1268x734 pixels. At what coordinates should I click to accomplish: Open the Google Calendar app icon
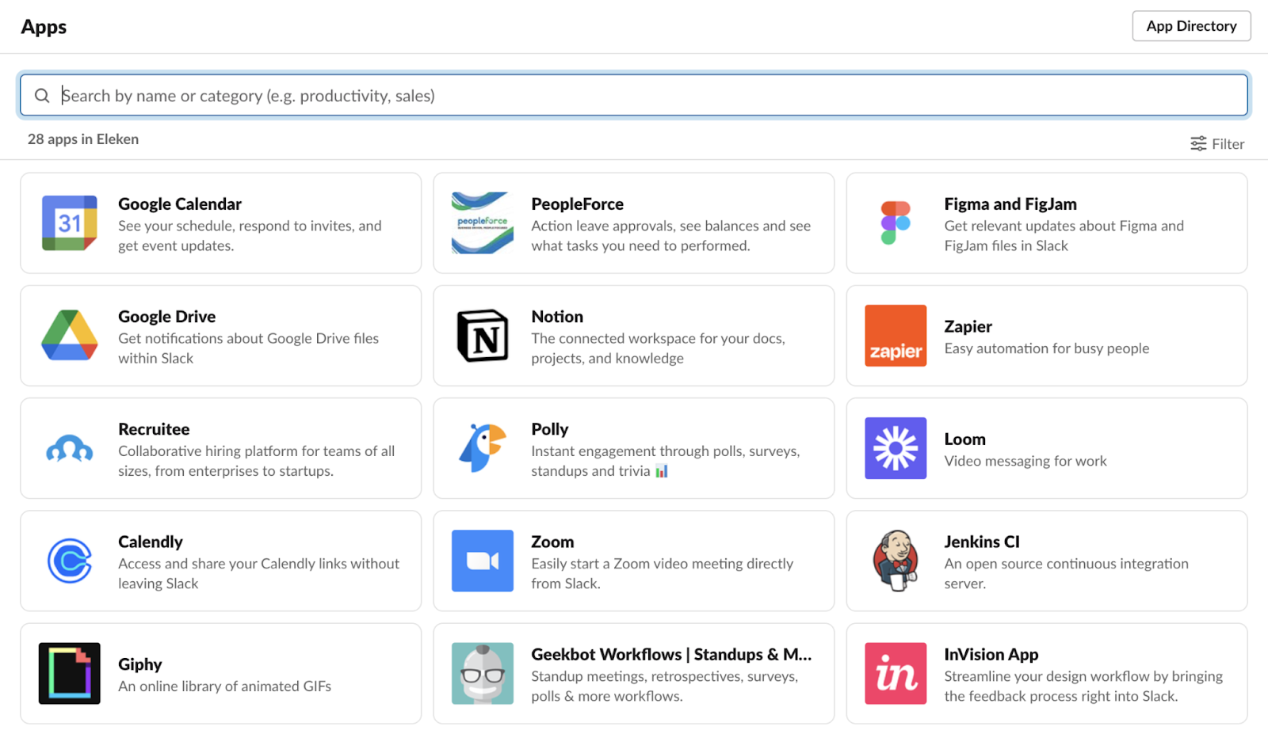[x=70, y=223]
